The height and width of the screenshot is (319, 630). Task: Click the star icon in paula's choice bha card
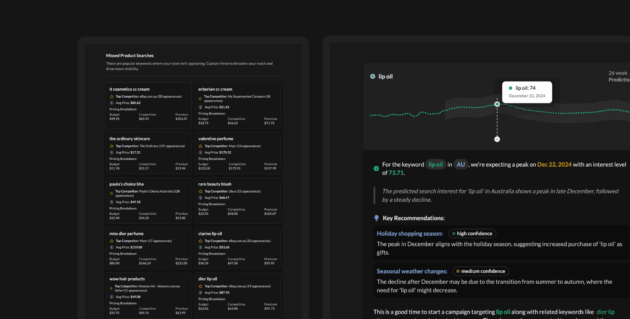111,193
